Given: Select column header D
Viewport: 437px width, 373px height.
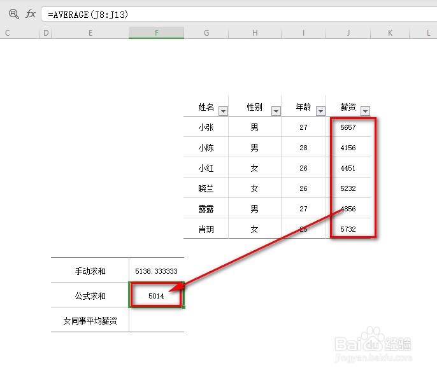Looking at the screenshot, I should (x=46, y=33).
